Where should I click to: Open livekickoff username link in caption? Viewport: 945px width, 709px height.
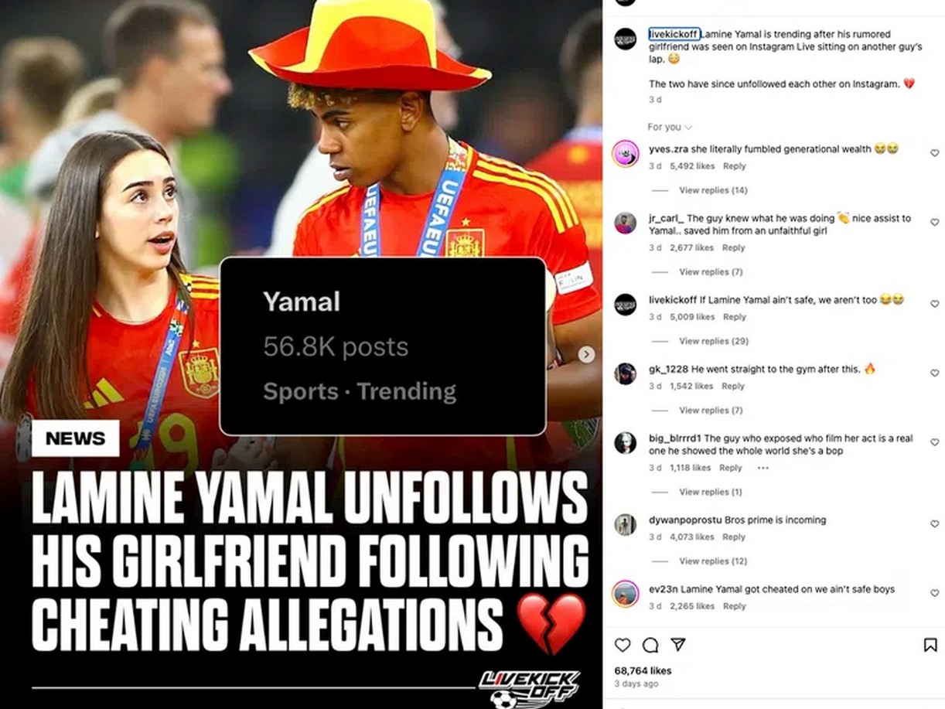(674, 34)
